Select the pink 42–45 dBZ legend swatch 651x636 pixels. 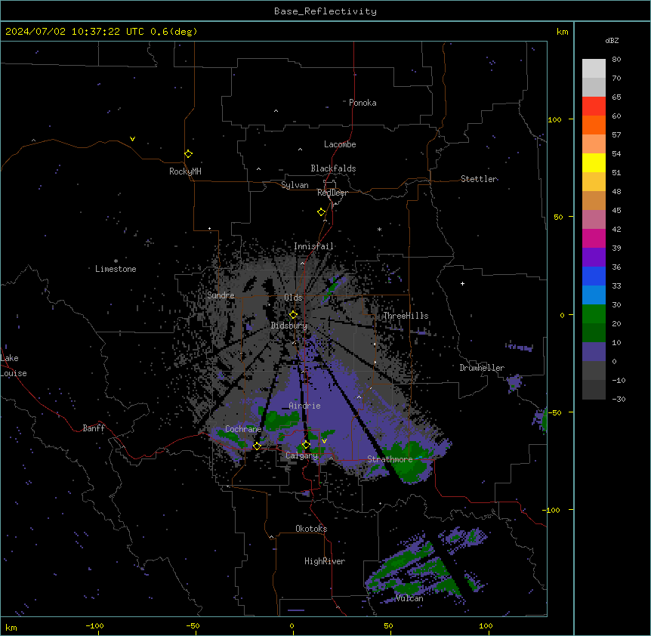[x=594, y=220]
